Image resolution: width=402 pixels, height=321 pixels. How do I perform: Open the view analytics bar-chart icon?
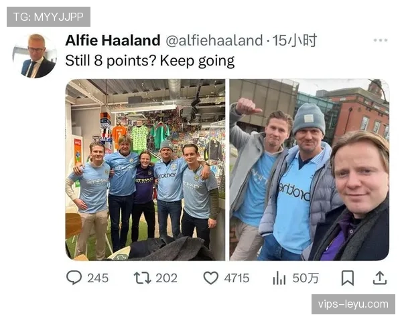click(x=279, y=278)
